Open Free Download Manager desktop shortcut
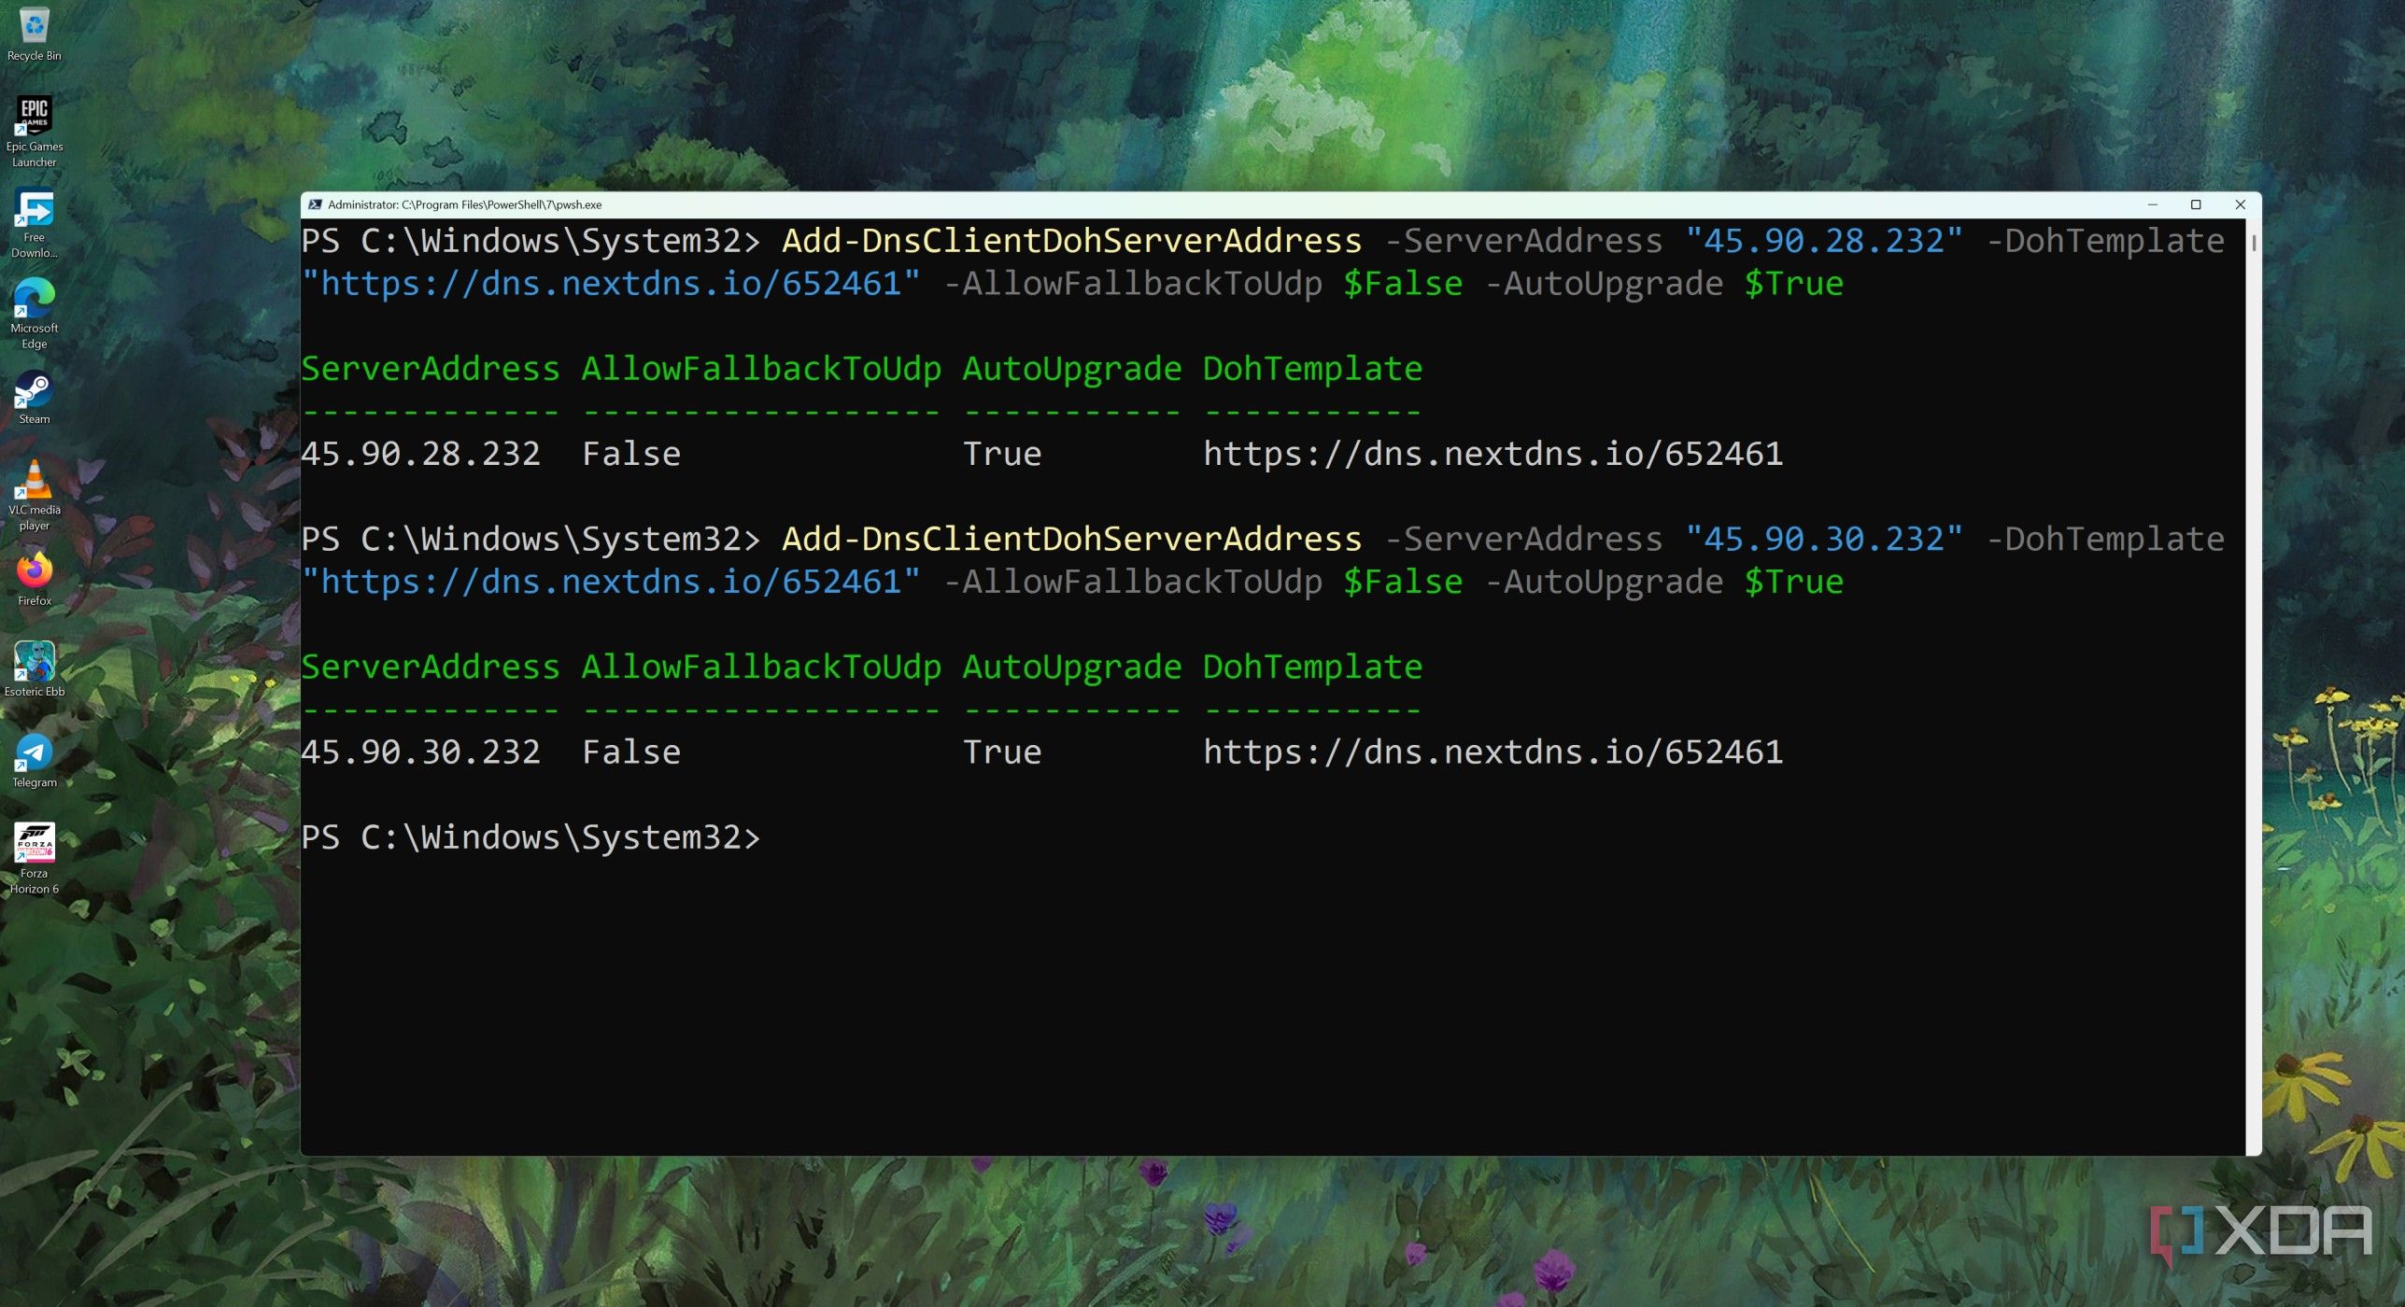This screenshot has height=1307, width=2405. point(35,224)
